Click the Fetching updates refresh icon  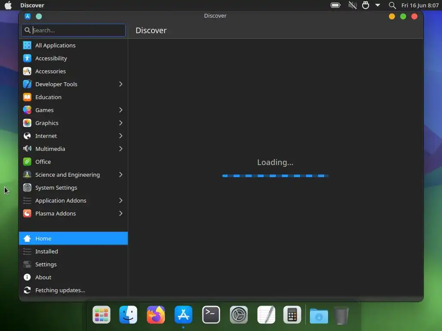point(27,290)
